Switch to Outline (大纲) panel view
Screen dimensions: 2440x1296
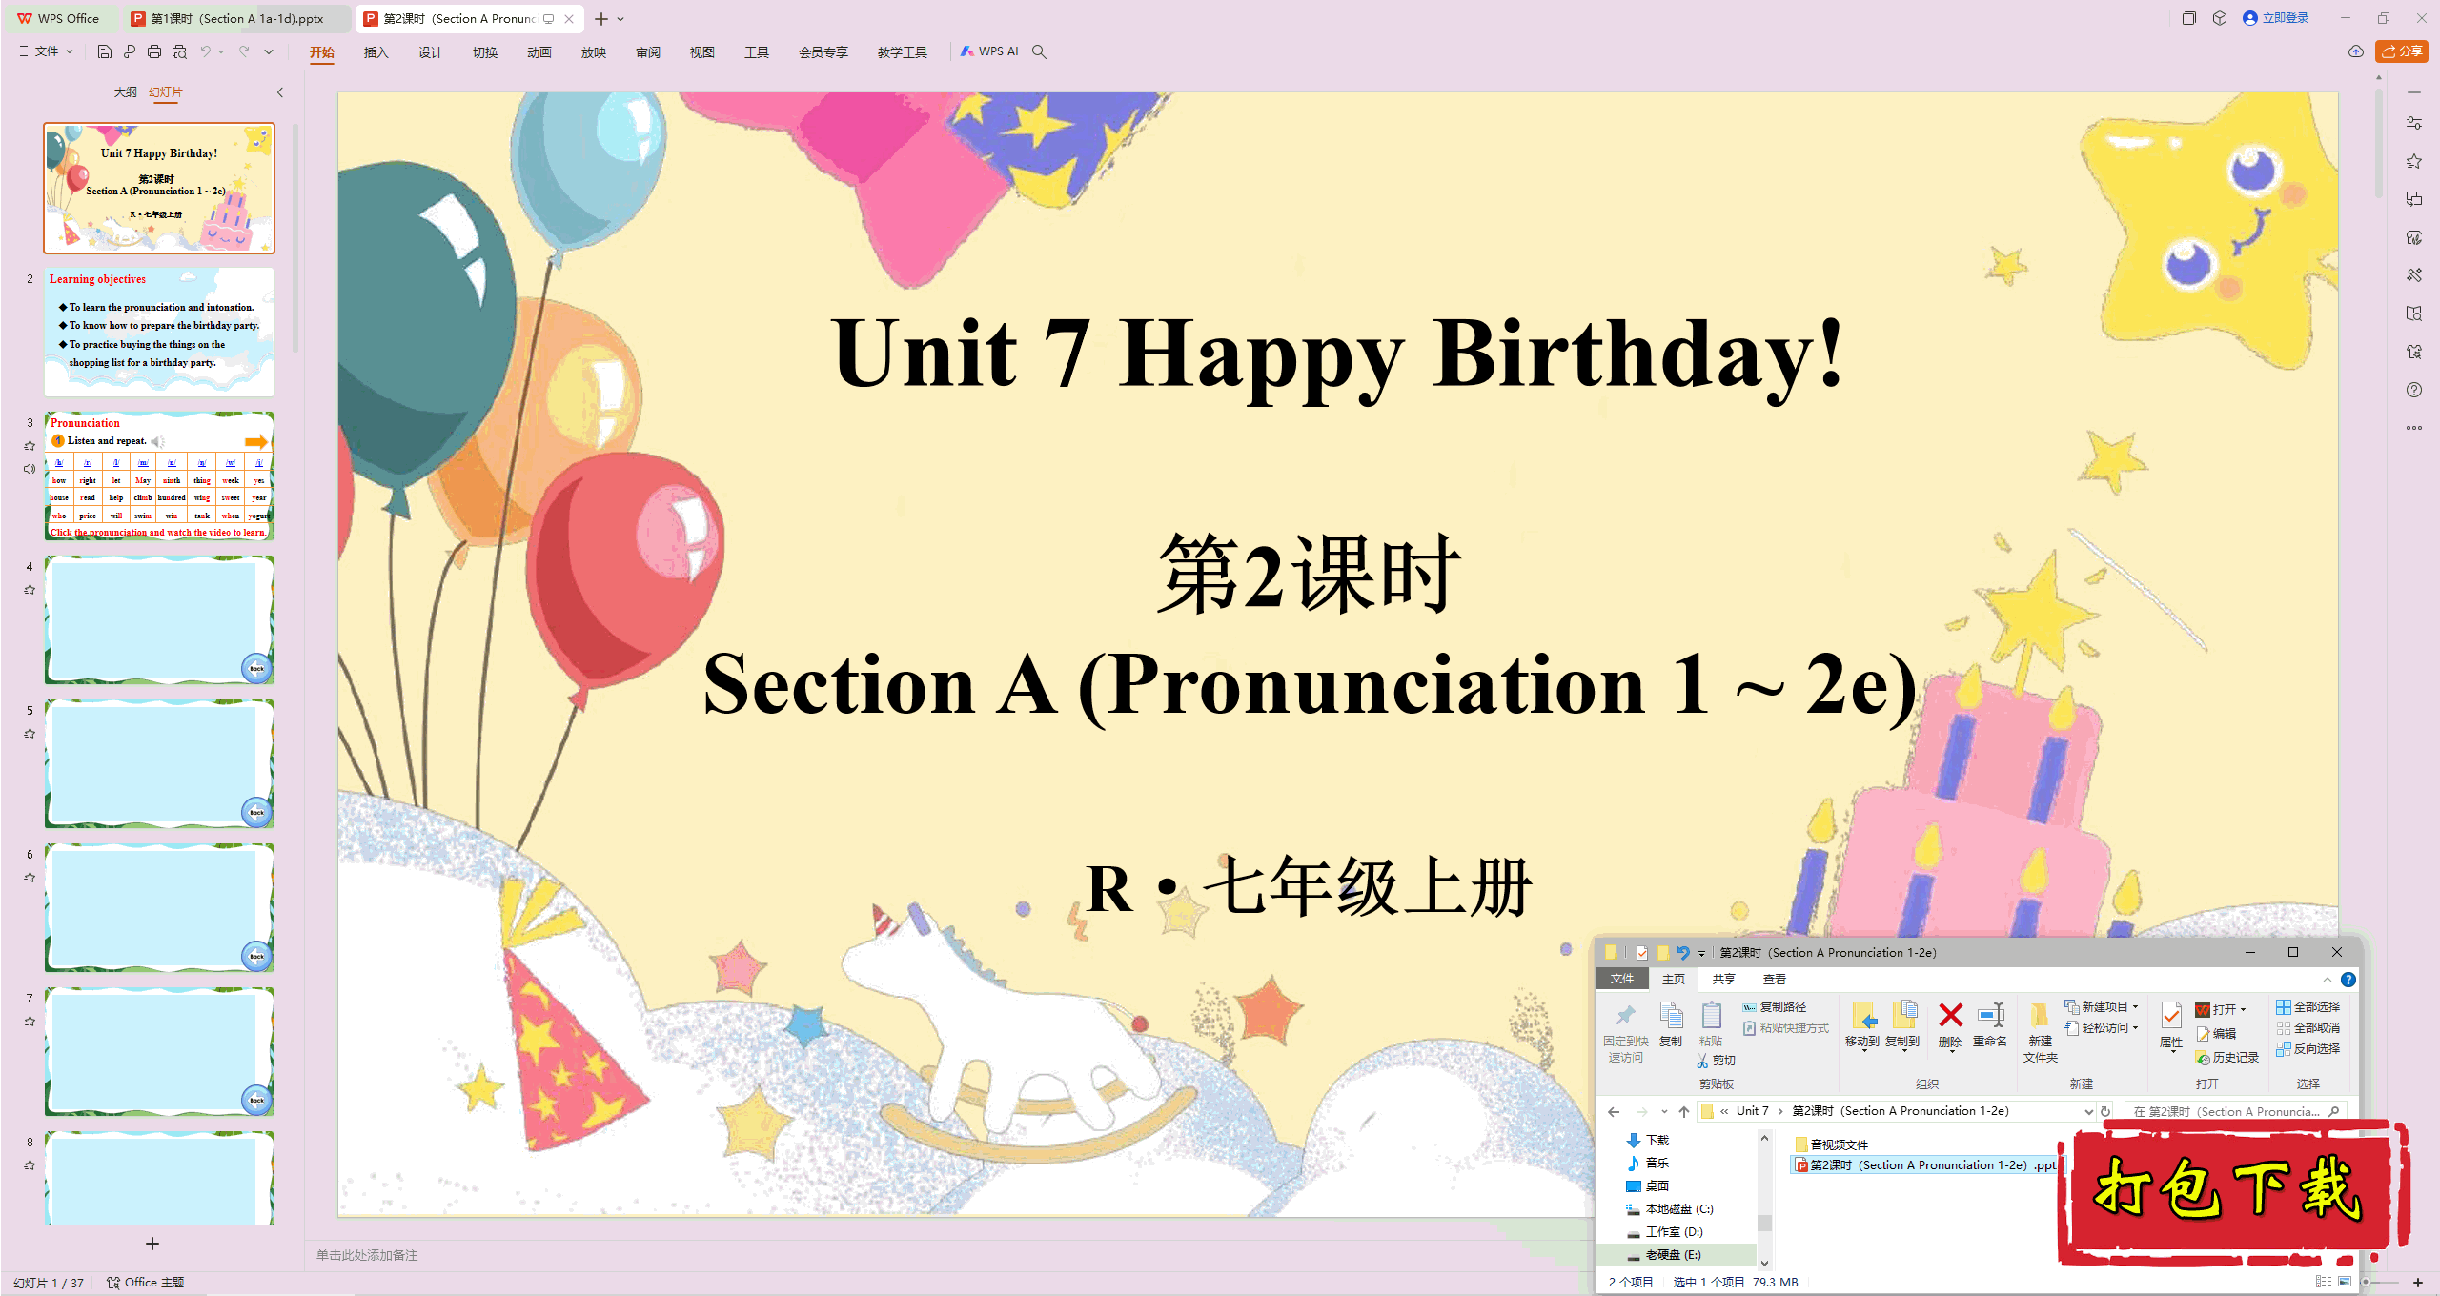125,92
